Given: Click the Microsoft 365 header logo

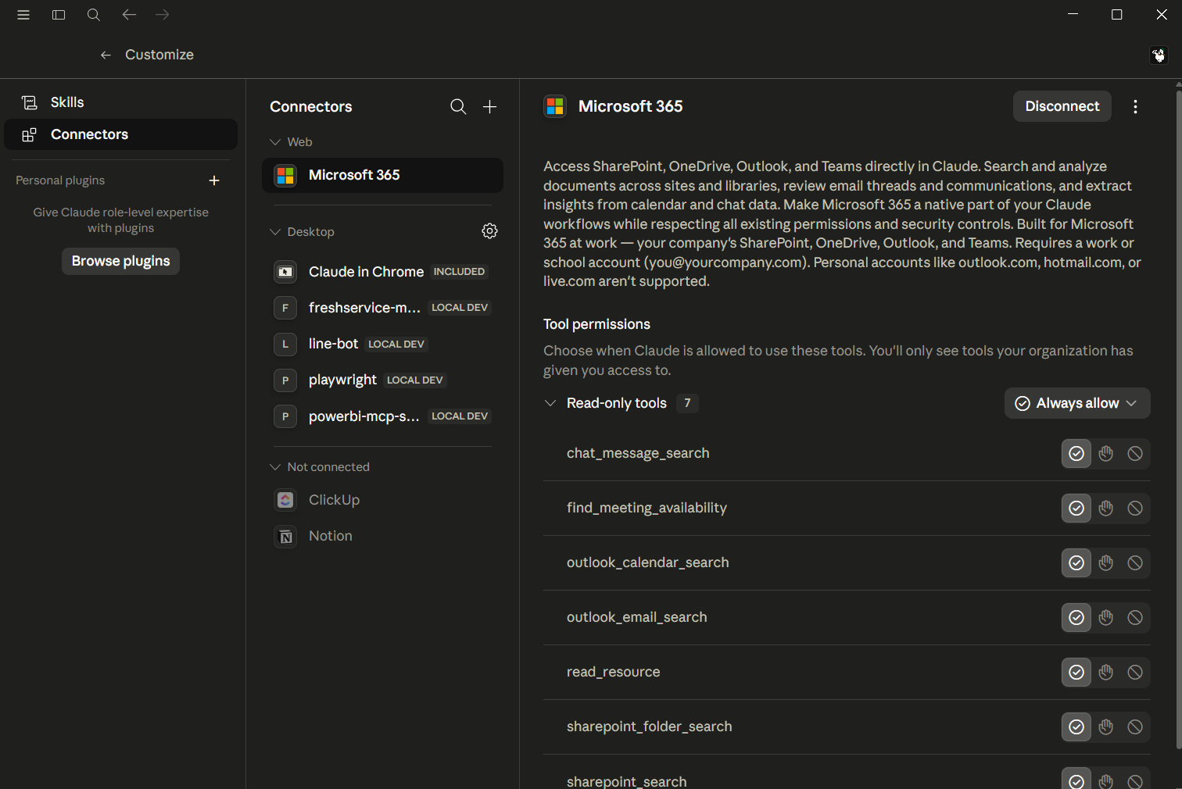Looking at the screenshot, I should click(555, 106).
